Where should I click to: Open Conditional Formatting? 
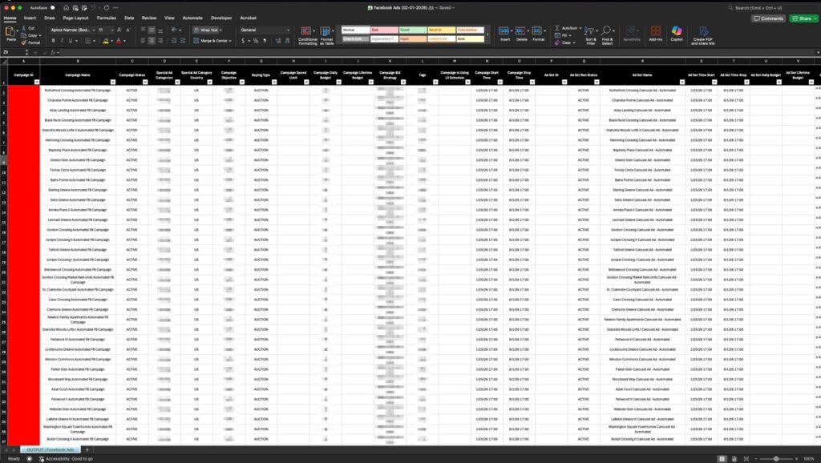point(307,34)
